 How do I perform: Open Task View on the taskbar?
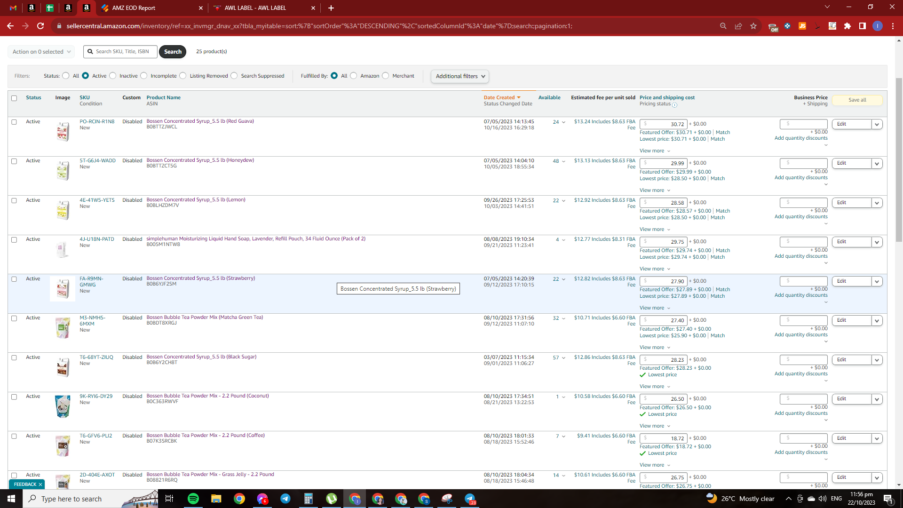169,499
